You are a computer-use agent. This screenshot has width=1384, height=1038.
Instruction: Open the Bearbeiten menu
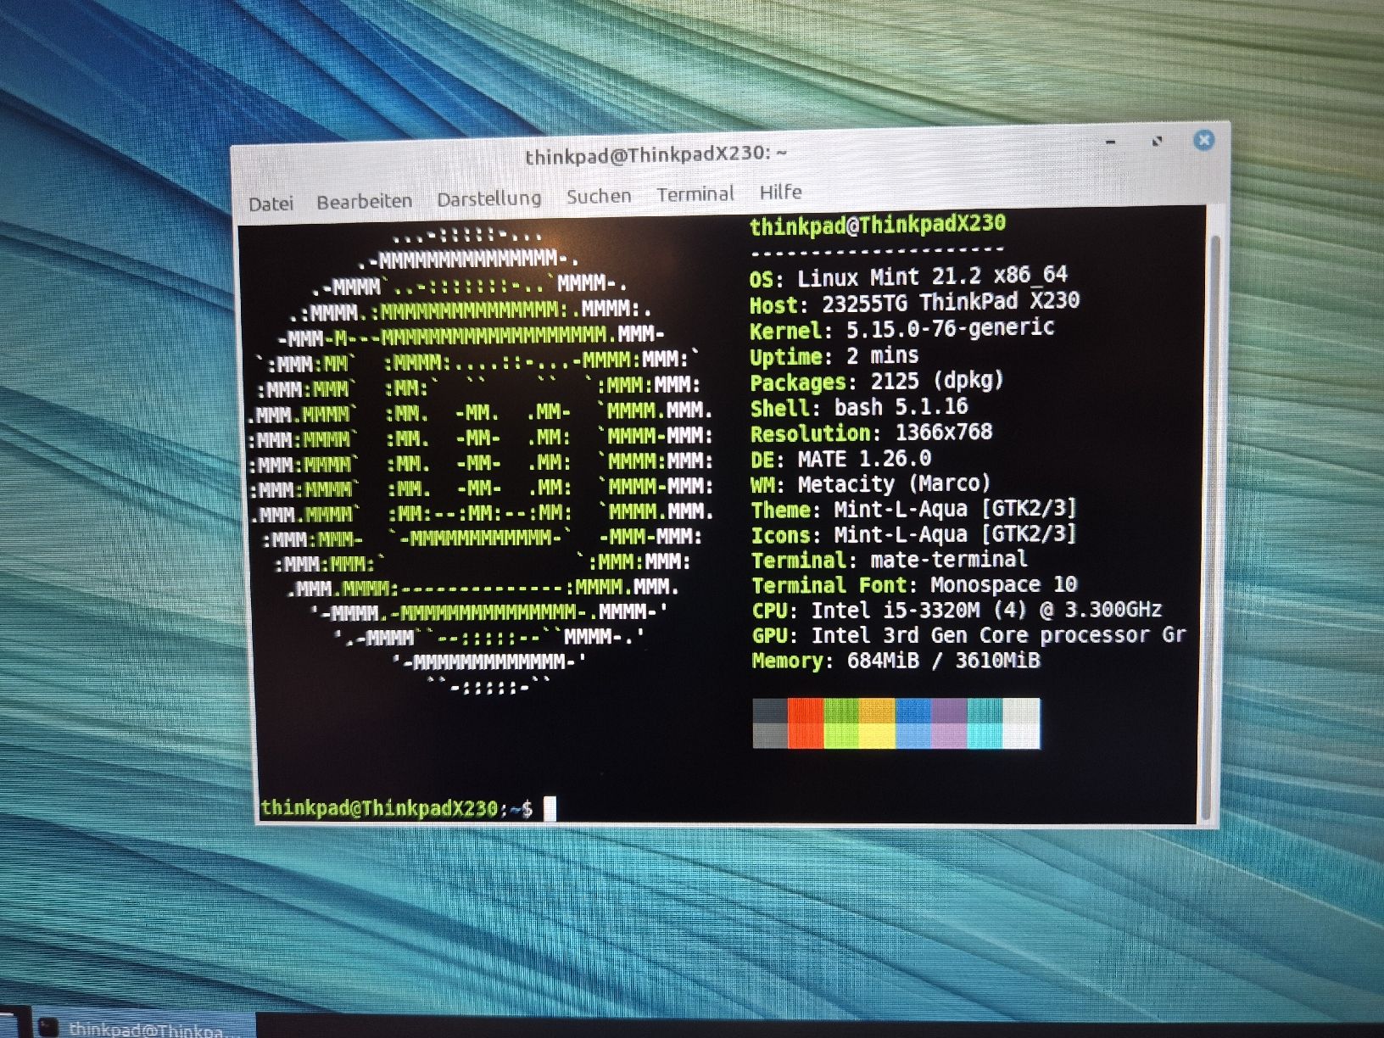(x=365, y=202)
